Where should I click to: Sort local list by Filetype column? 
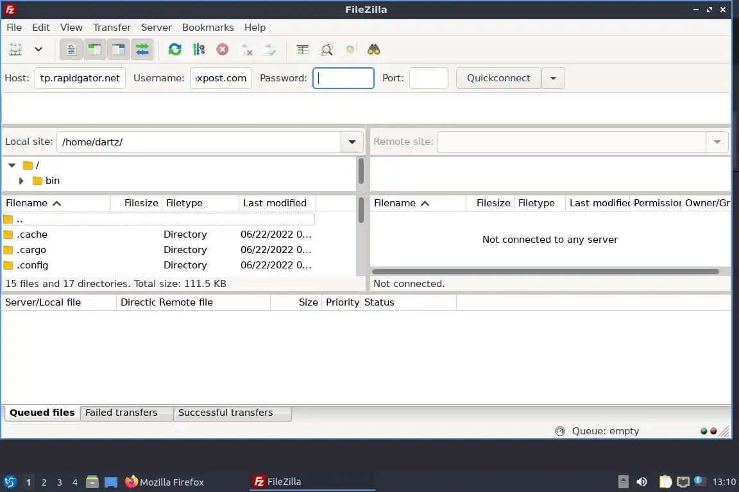pyautogui.click(x=200, y=203)
